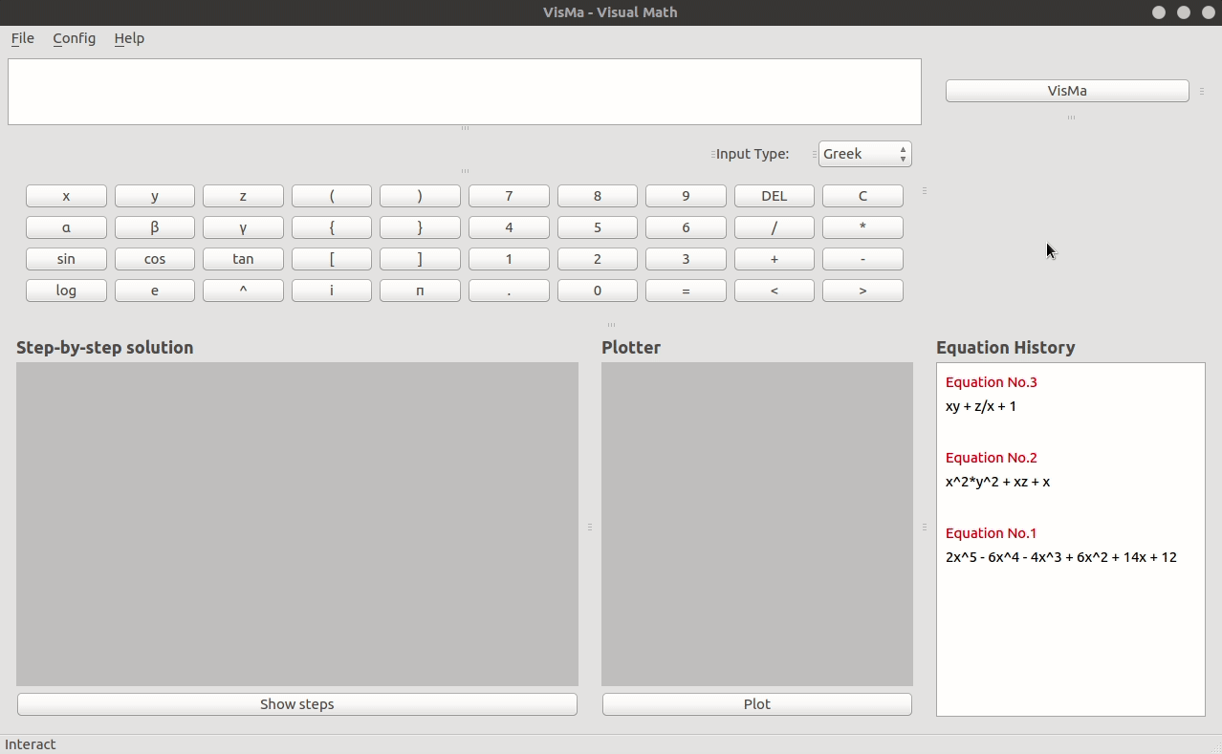Insert minus operator
1222x754 pixels.
[862, 259]
